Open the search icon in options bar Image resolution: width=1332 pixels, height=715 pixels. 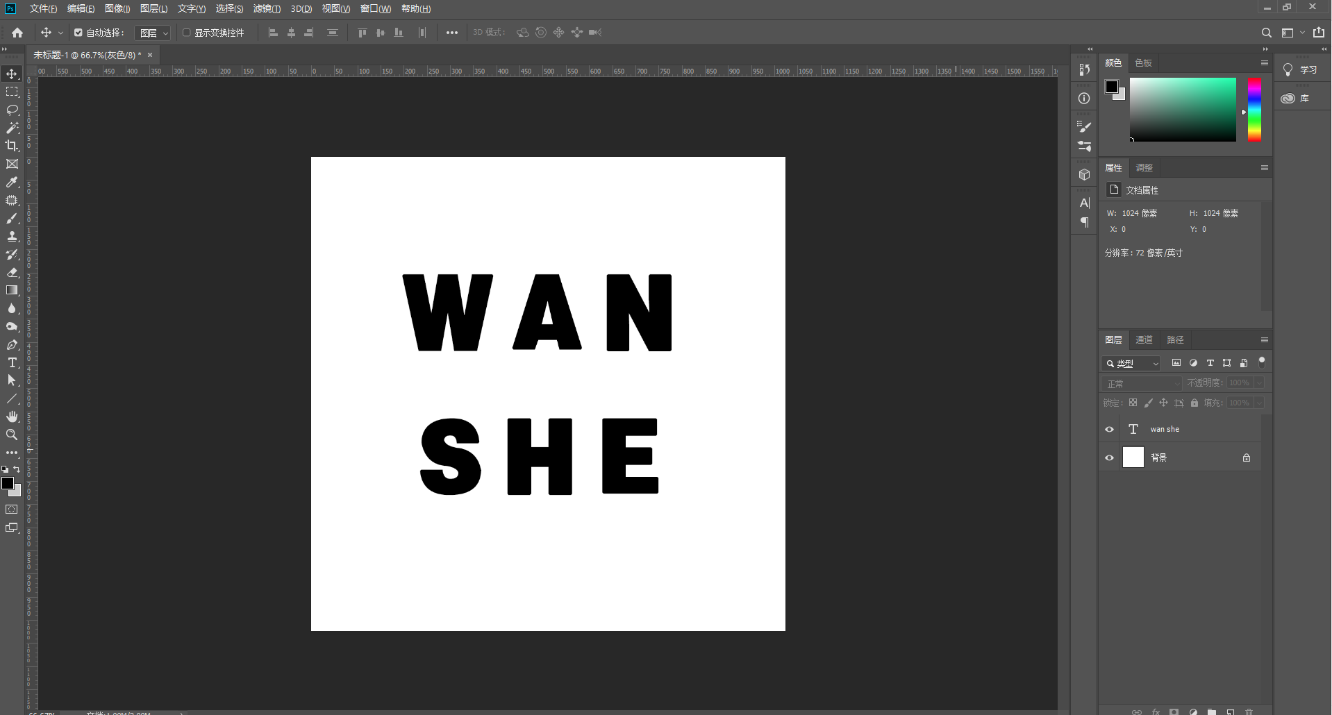pyautogui.click(x=1267, y=33)
